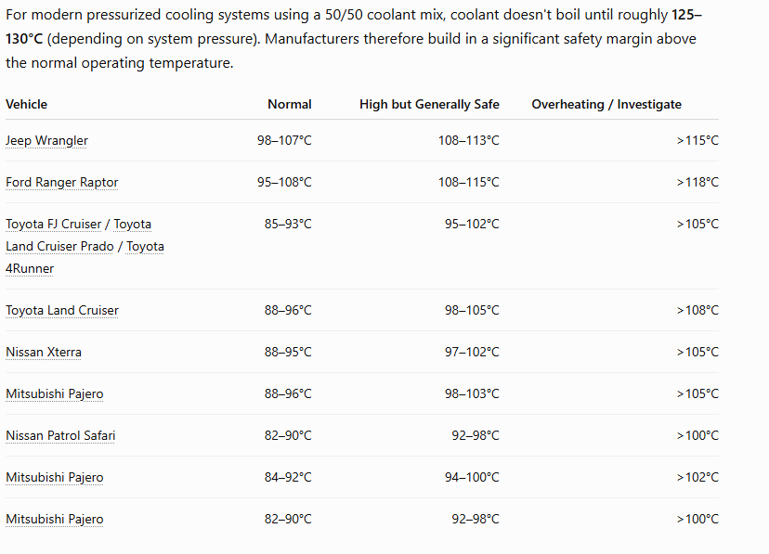Open the last Mitsubishi Pajero link in table
The height and width of the screenshot is (554, 769).
click(x=55, y=519)
